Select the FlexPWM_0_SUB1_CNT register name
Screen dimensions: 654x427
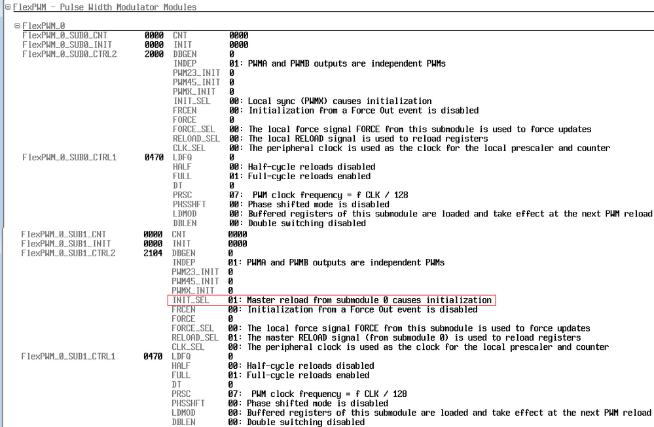(64, 234)
